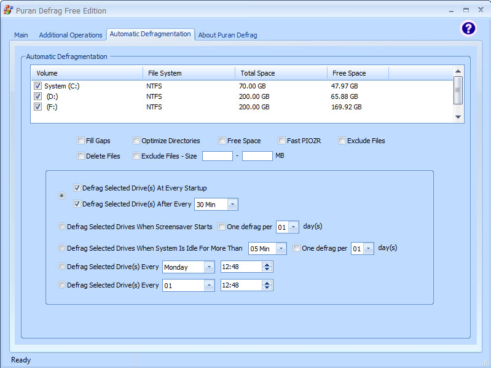Maximize the Puran Defrag window
The height and width of the screenshot is (368, 491).
point(466,10)
